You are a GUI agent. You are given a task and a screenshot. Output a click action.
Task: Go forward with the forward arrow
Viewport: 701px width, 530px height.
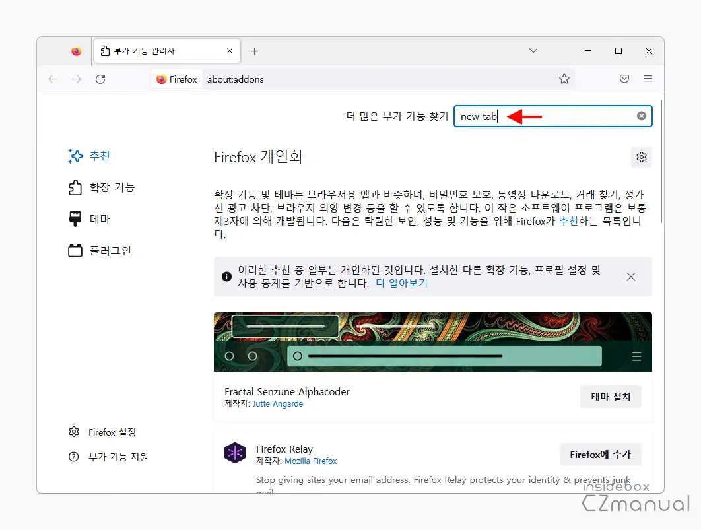(x=77, y=79)
